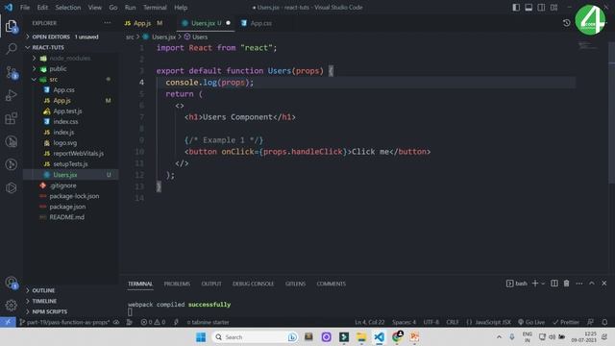This screenshot has width=615, height=346.
Task: Open the View menu
Action: pos(94,8)
